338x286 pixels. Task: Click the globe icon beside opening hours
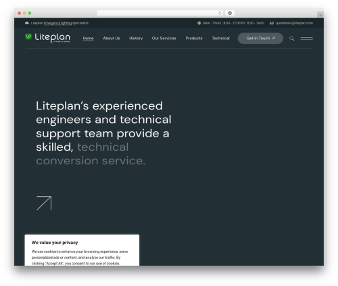pos(199,23)
